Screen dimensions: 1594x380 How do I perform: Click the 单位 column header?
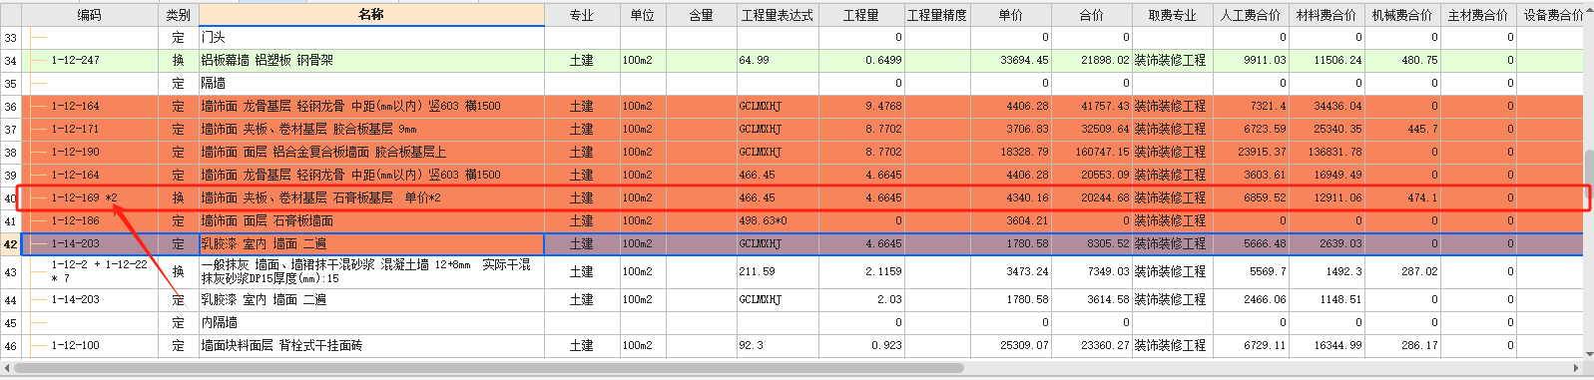643,15
